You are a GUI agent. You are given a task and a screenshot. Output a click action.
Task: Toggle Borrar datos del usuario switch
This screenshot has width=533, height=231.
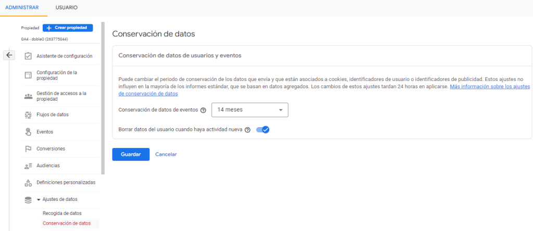263,130
